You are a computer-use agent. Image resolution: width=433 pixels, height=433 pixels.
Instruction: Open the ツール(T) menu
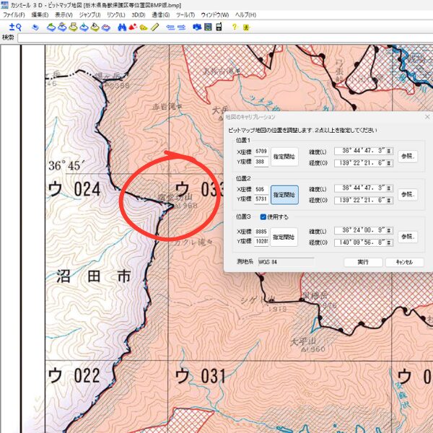tap(185, 14)
